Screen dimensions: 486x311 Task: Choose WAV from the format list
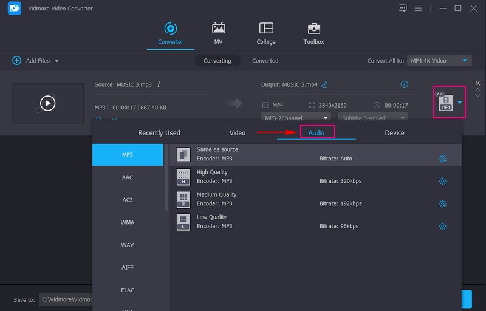tap(128, 245)
